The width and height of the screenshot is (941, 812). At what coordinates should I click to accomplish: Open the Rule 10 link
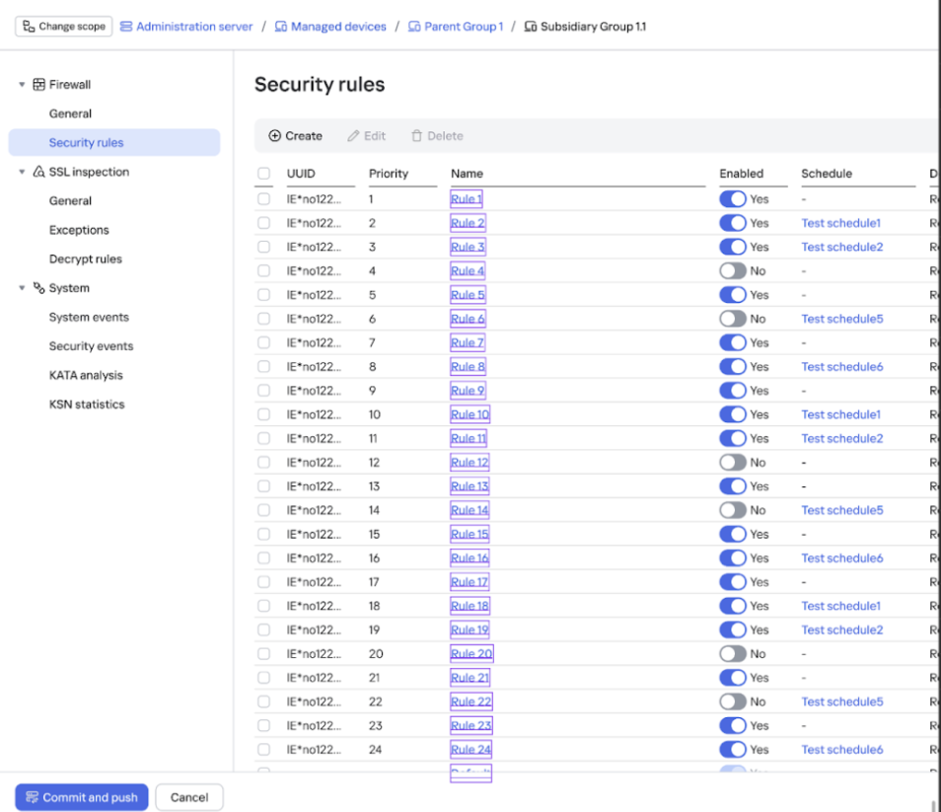(x=470, y=414)
